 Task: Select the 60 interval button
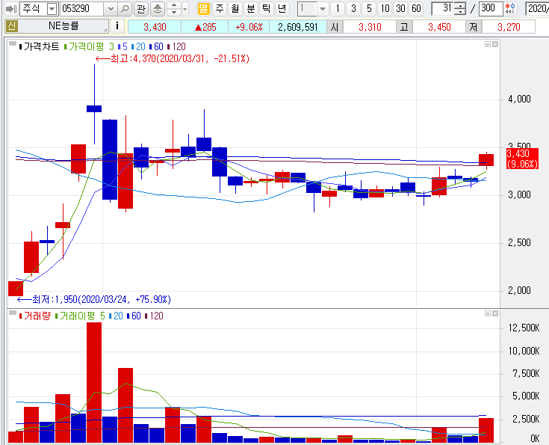(x=416, y=8)
